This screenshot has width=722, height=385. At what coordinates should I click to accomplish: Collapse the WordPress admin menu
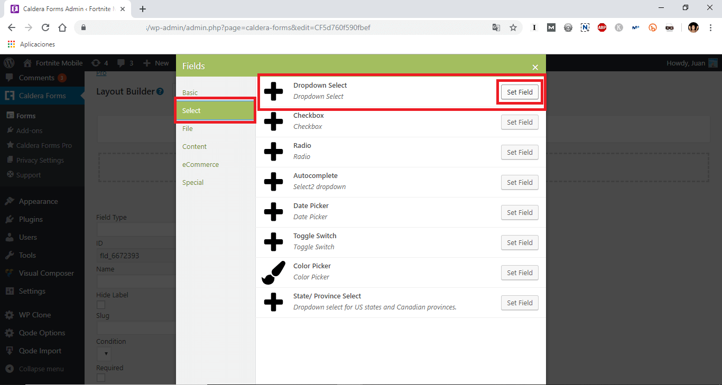coord(42,369)
